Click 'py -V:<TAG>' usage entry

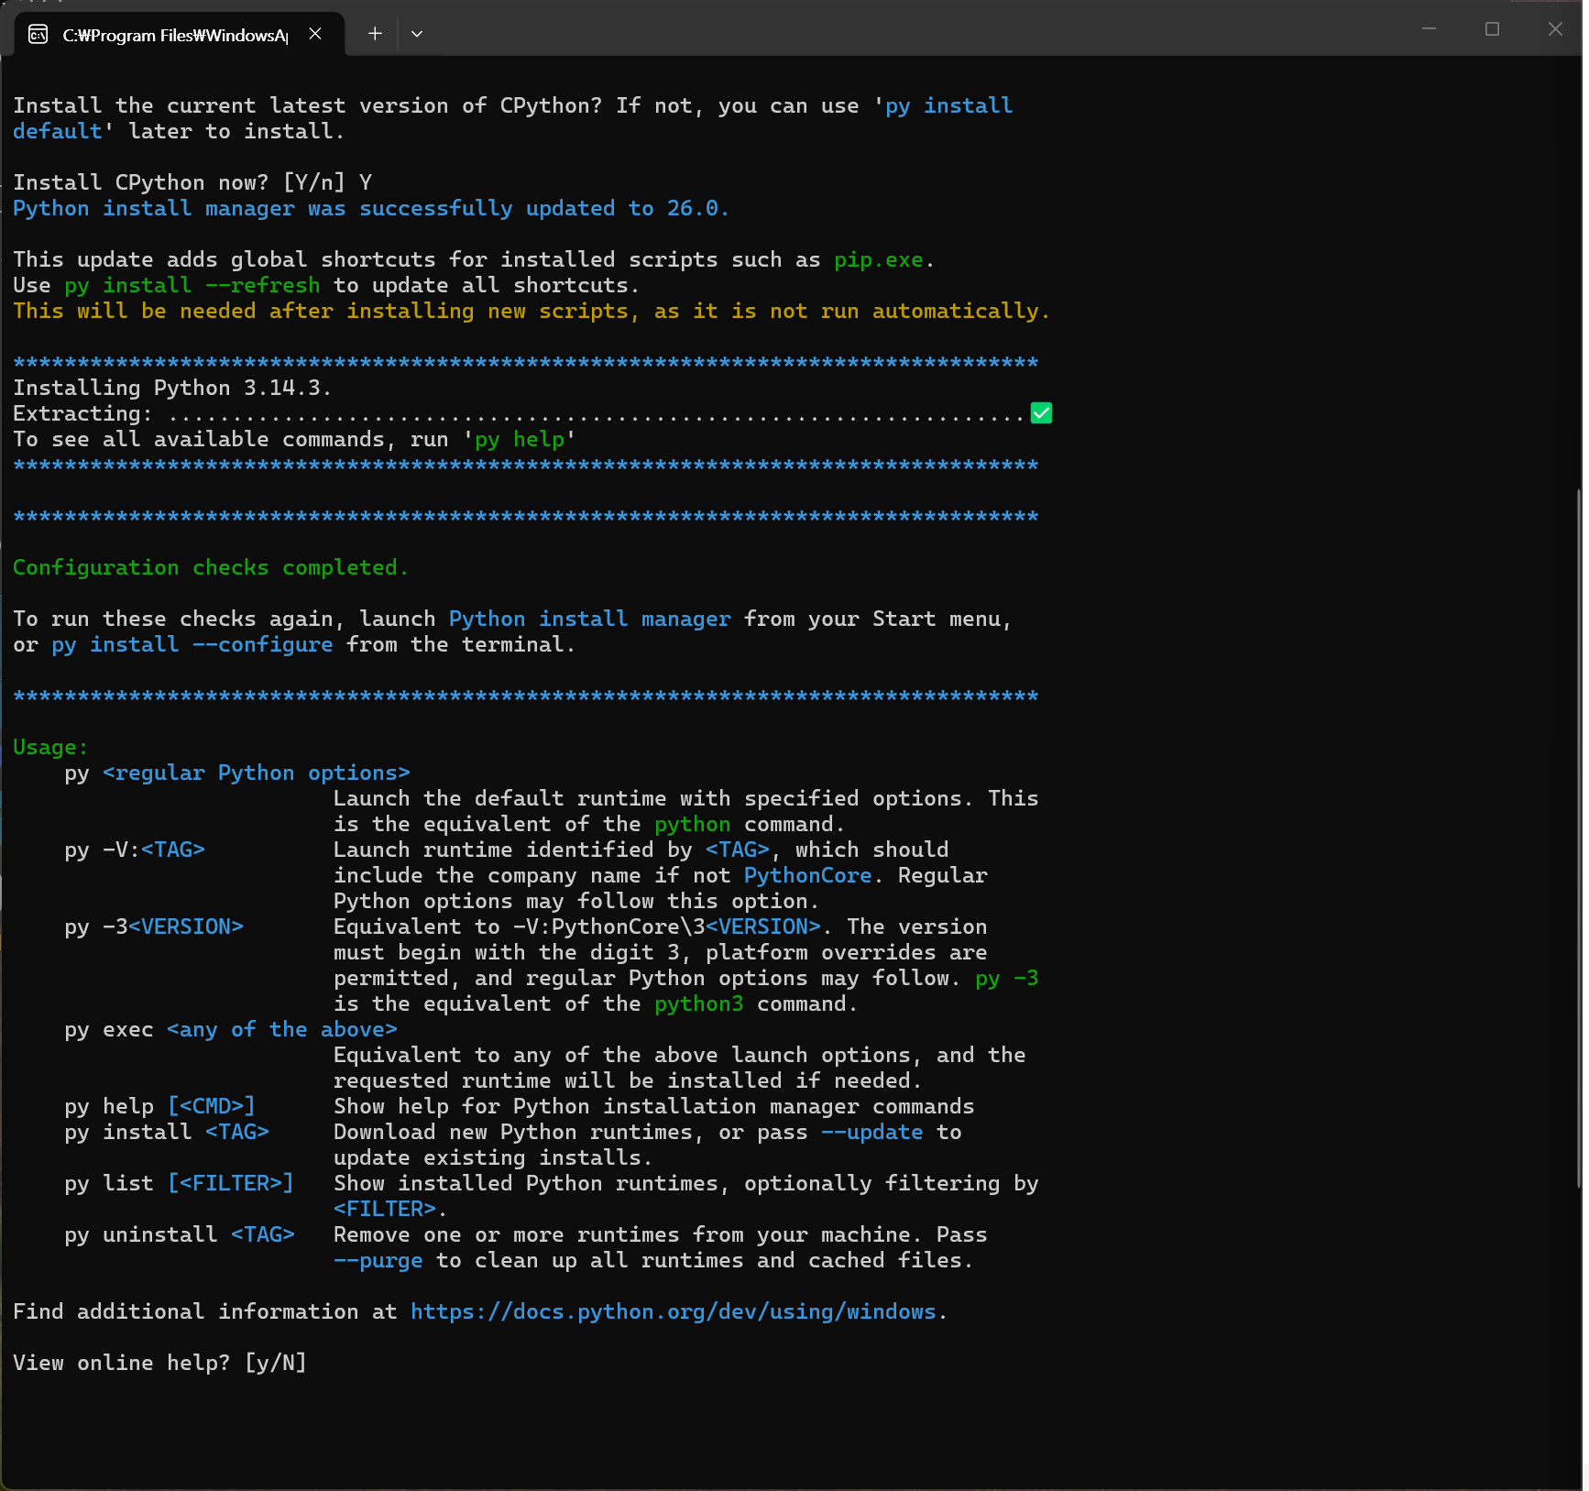[x=135, y=850]
